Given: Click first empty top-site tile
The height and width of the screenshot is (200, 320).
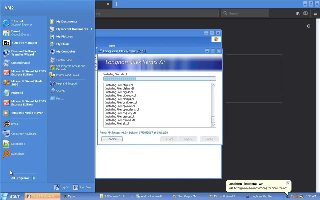Looking at the screenshot, I should click(x=254, y=74).
